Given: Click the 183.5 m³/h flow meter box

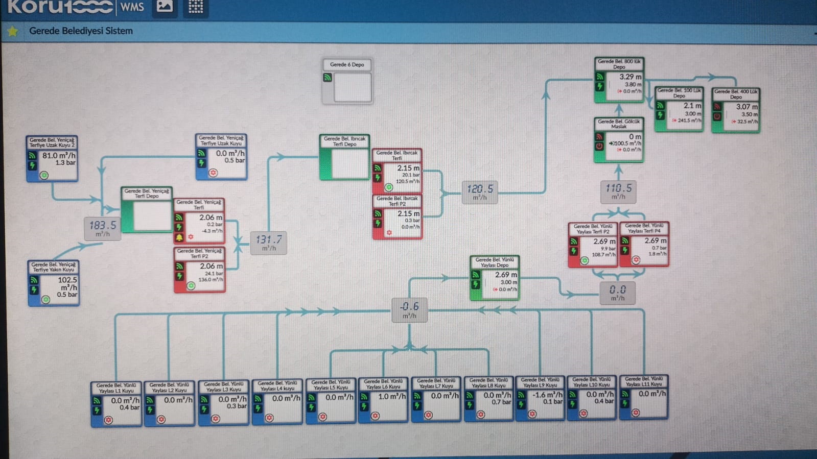Looking at the screenshot, I should pyautogui.click(x=103, y=228).
